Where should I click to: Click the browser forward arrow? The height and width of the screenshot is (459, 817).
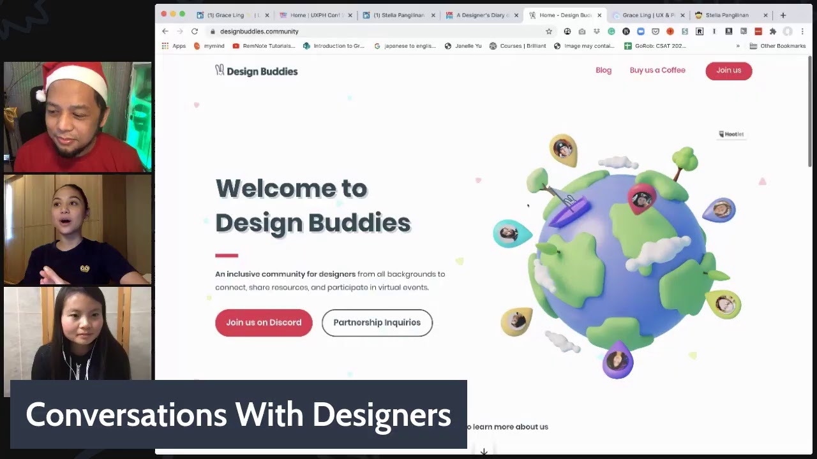[180, 31]
